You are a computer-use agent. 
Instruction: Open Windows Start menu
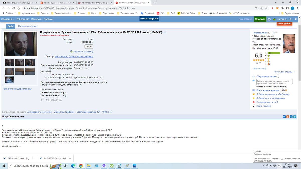point(4,166)
